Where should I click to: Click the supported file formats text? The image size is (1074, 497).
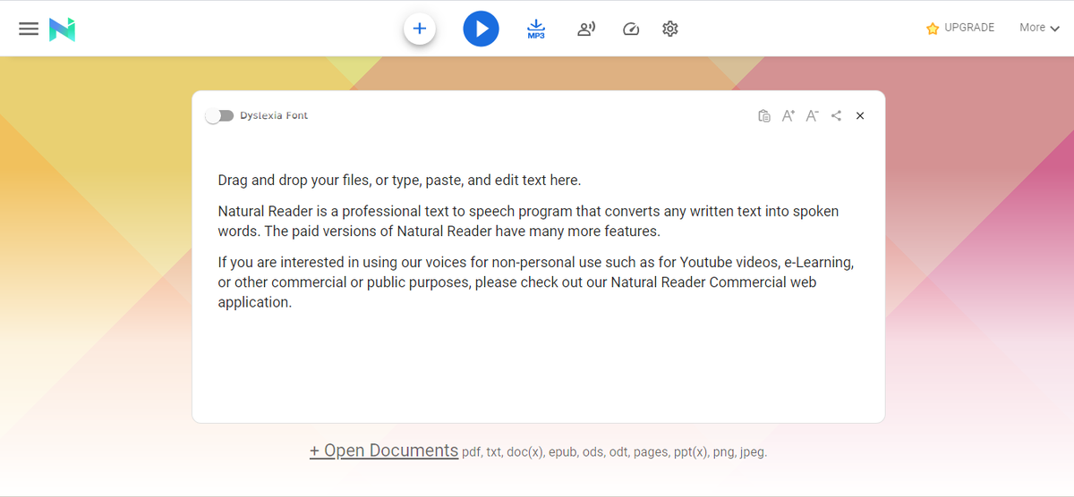pyautogui.click(x=615, y=452)
